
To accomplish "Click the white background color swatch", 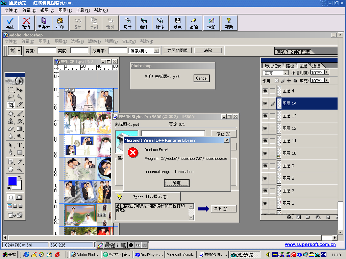I will [19, 186].
